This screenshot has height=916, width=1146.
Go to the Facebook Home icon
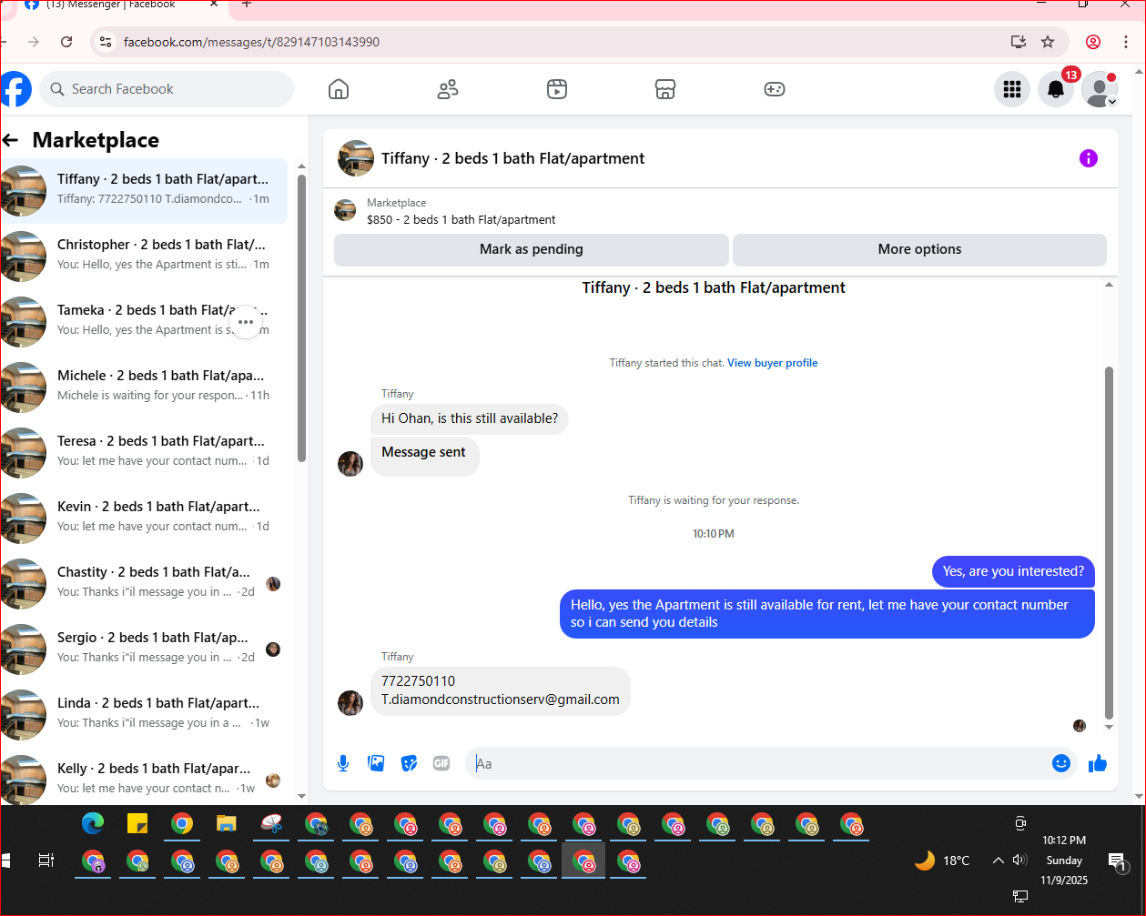[x=339, y=89]
